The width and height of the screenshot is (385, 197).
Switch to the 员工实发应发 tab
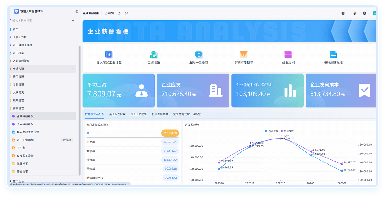[x=117, y=114]
